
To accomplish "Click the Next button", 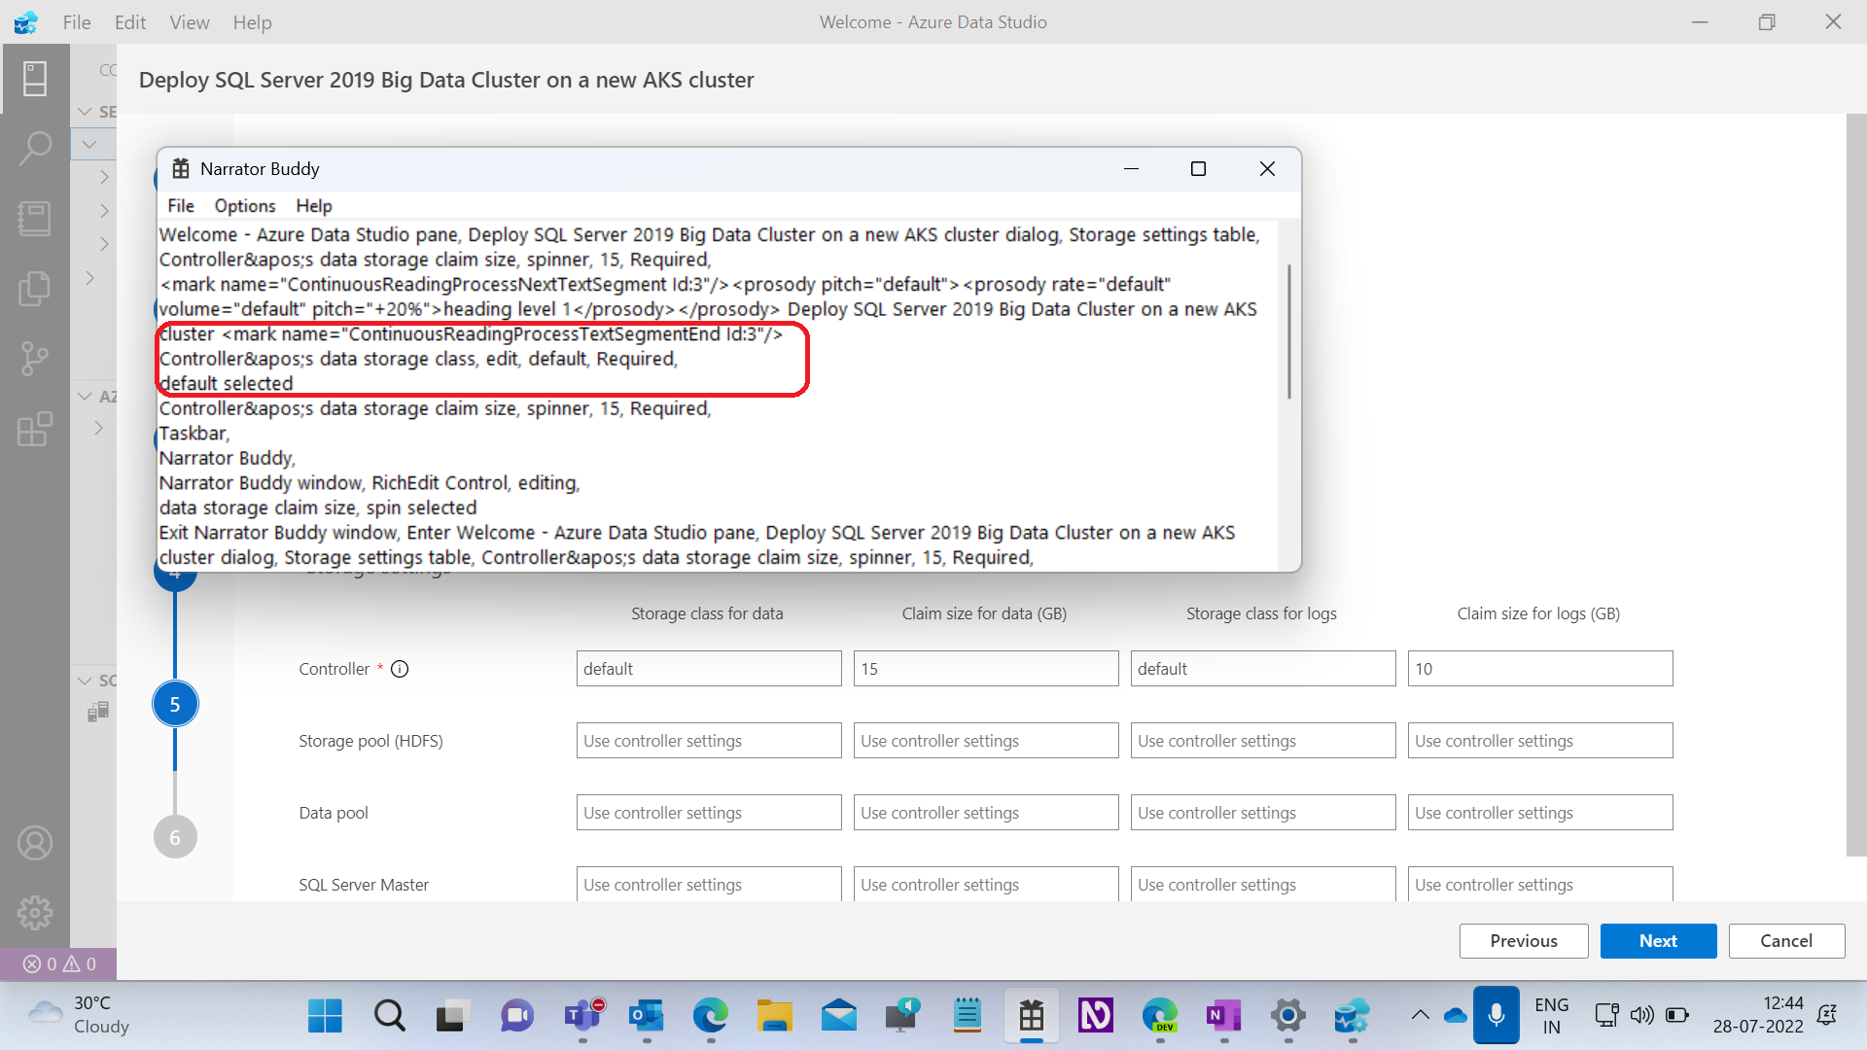I will [x=1657, y=940].
